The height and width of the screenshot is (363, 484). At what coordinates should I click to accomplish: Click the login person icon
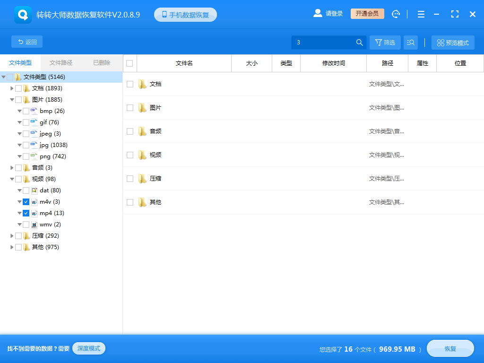318,13
